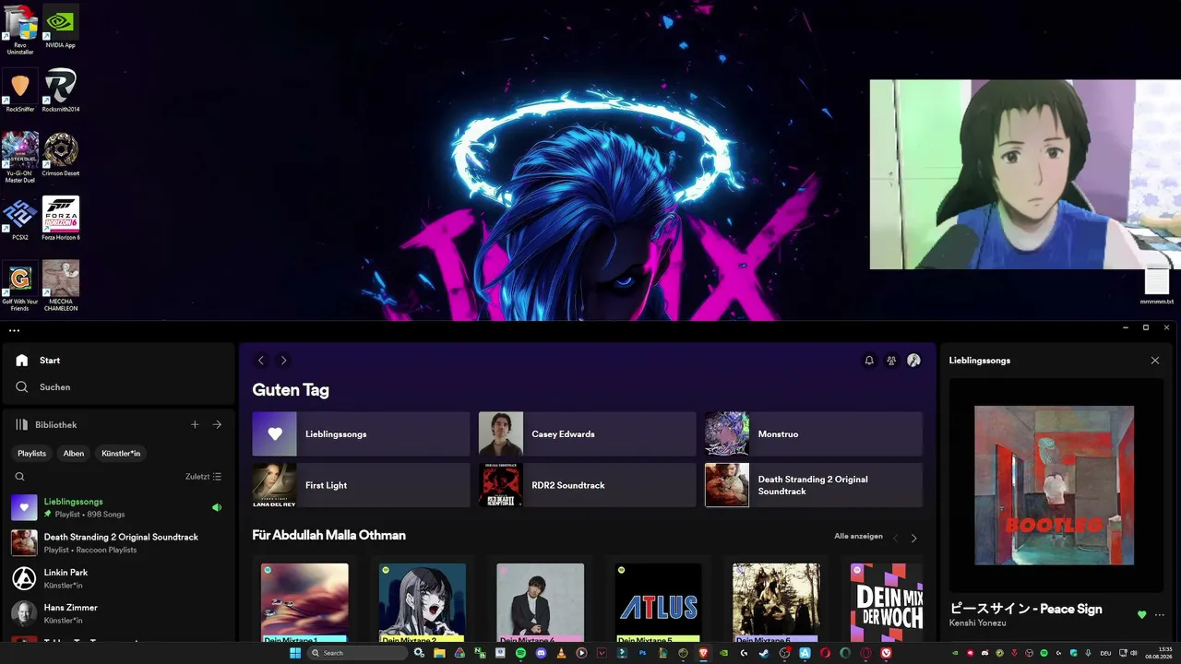The width and height of the screenshot is (1181, 664).
Task: Open Death Stranding 2 Original Soundtrack card
Action: click(x=814, y=485)
